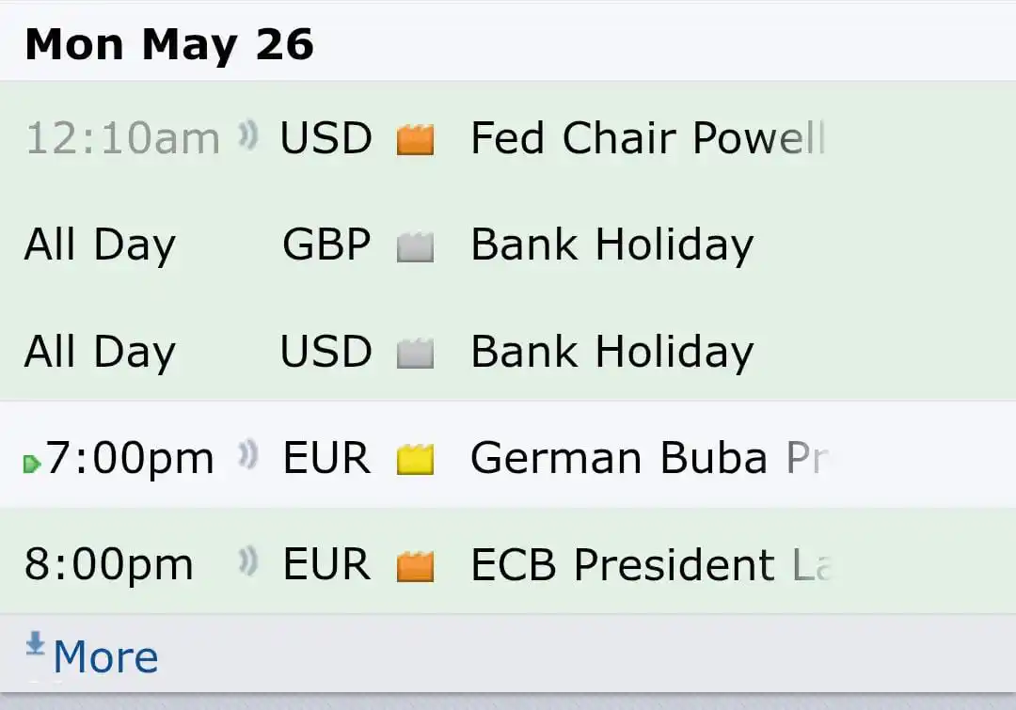Image resolution: width=1016 pixels, height=710 pixels.
Task: Click the download arrow icon beside More
Action: tap(35, 644)
